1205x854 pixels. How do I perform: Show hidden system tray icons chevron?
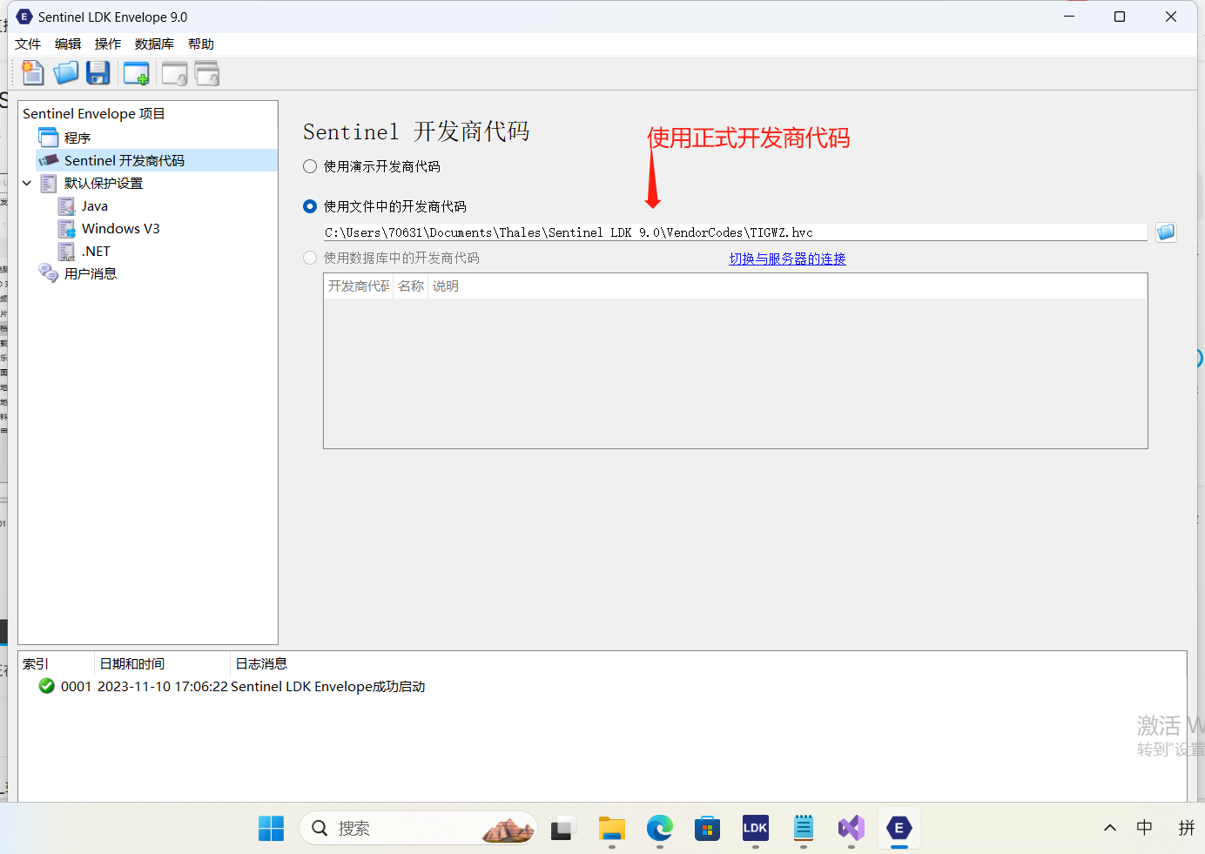[1110, 828]
